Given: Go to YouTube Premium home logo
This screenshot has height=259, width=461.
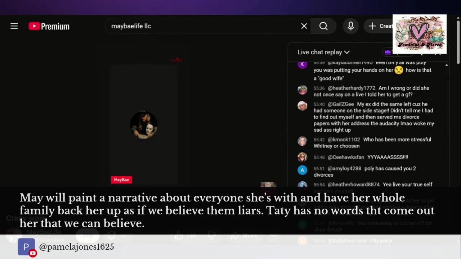Looking at the screenshot, I should tap(49, 26).
